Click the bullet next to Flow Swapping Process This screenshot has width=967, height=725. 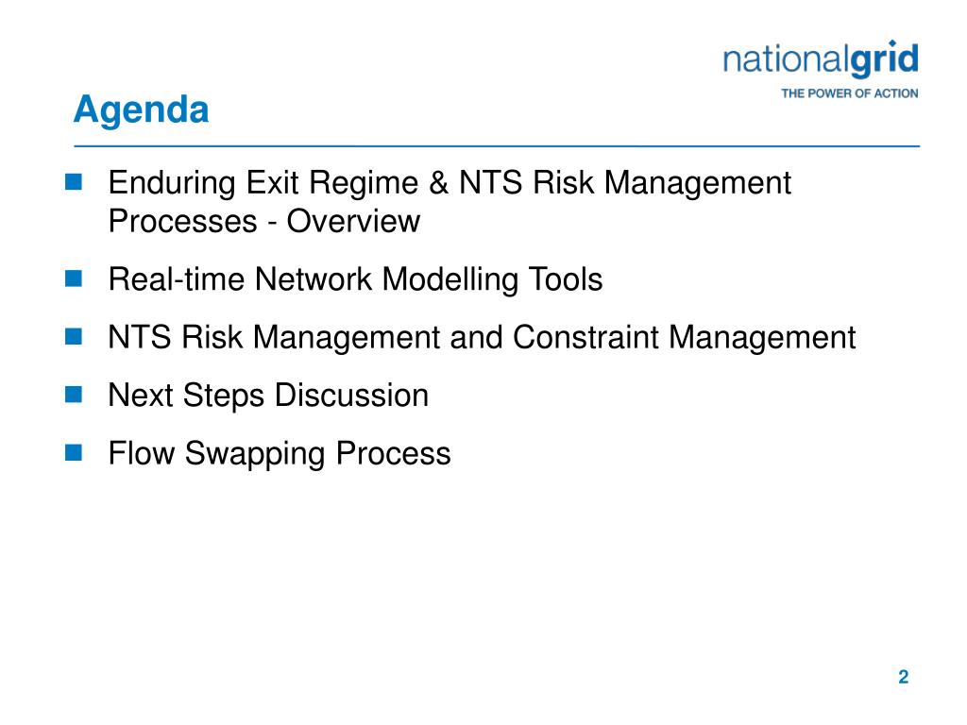coord(74,452)
